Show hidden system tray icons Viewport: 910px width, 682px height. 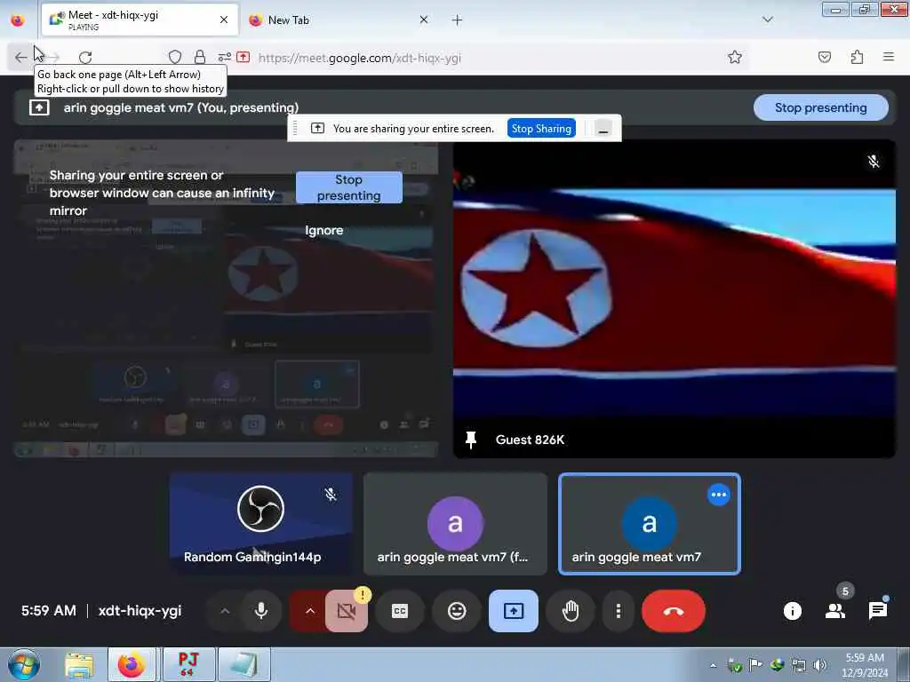pyautogui.click(x=713, y=666)
